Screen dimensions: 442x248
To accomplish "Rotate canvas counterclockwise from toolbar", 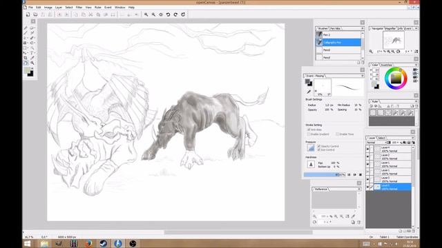I will pyautogui.click(x=168, y=14).
